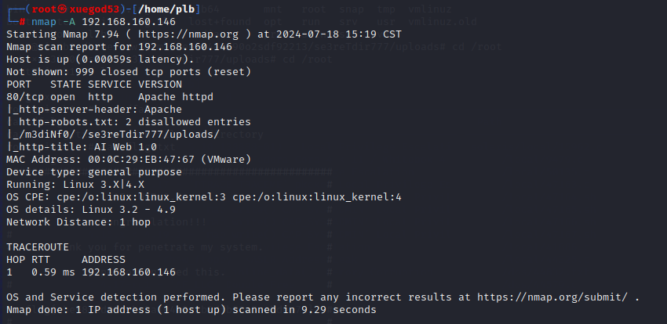Click the http-server-header Apache line

[x=94, y=110]
